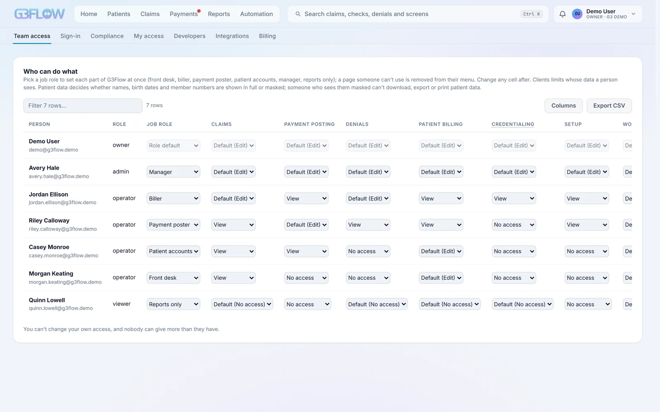Click the Ctrl K shortcut badge
Image resolution: width=660 pixels, height=412 pixels.
(531, 14)
